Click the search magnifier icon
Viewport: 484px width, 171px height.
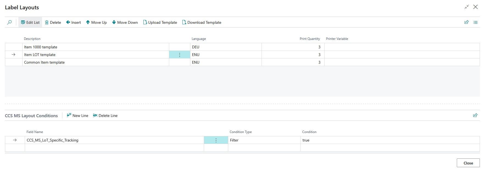[9, 22]
